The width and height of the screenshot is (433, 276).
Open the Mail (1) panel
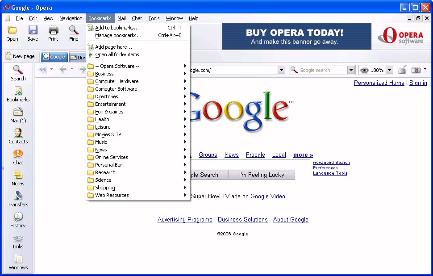[18, 115]
